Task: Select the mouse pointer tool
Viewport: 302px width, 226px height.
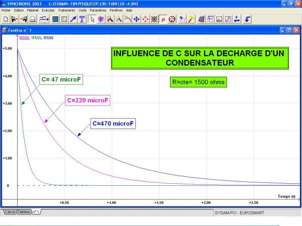Action: pos(92,19)
